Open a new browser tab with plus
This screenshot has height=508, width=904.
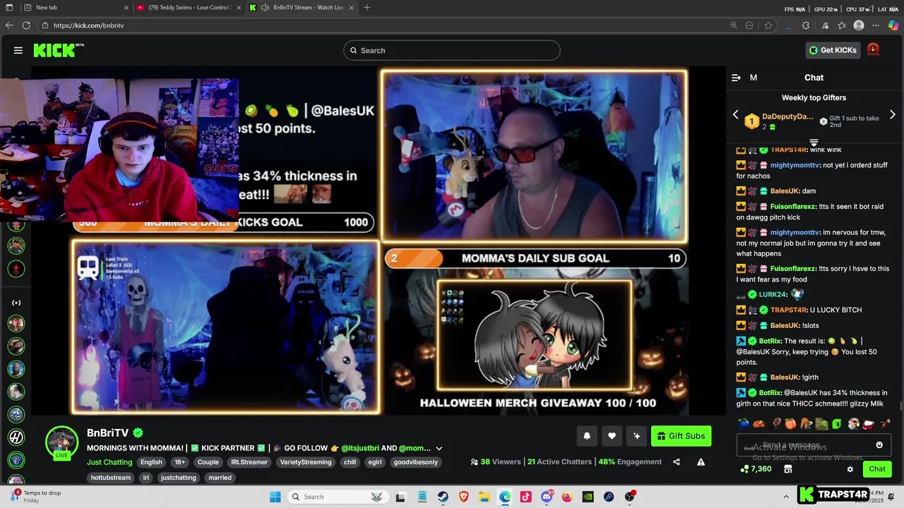point(367,8)
